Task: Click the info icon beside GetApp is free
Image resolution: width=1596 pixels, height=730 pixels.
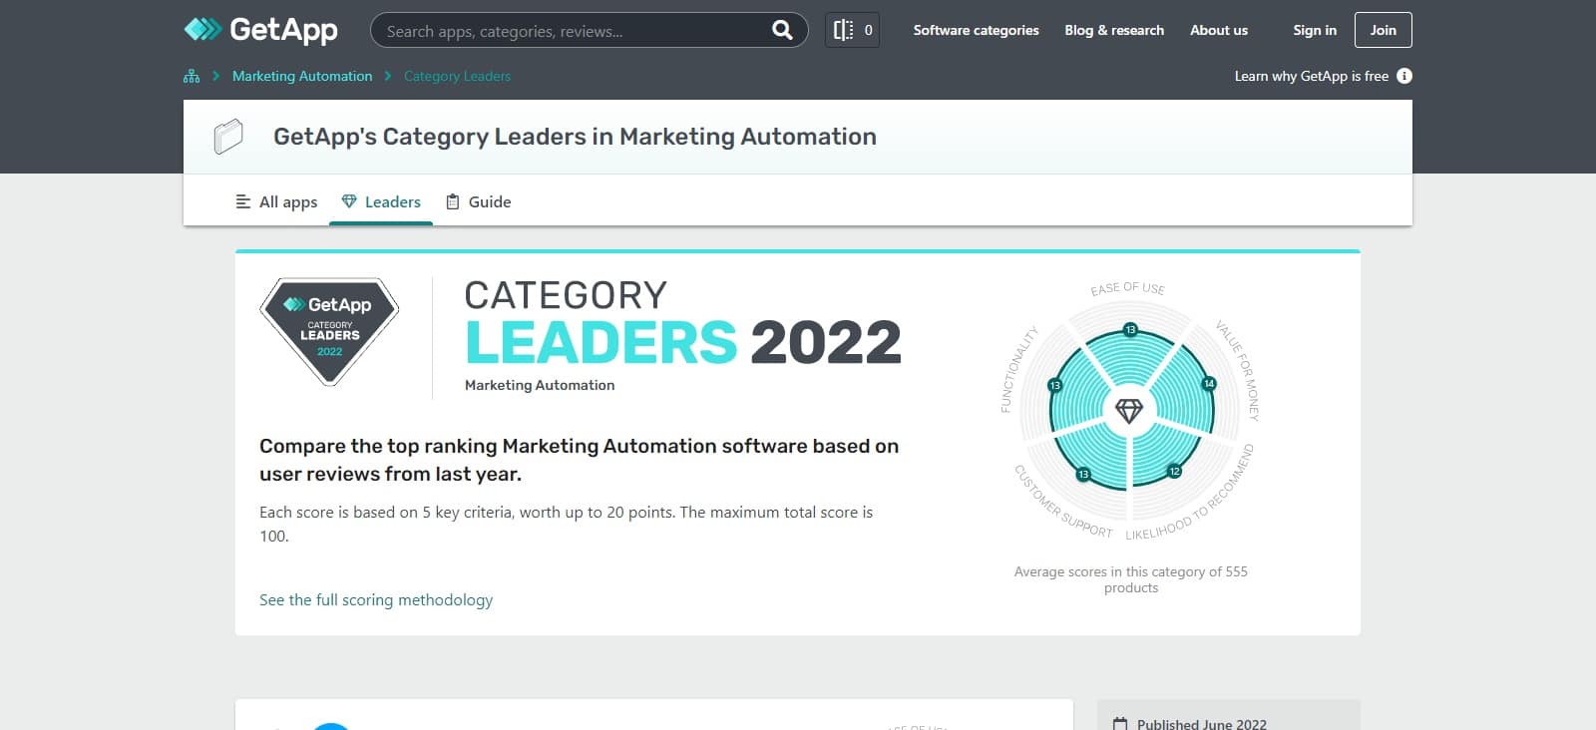Action: [x=1404, y=76]
